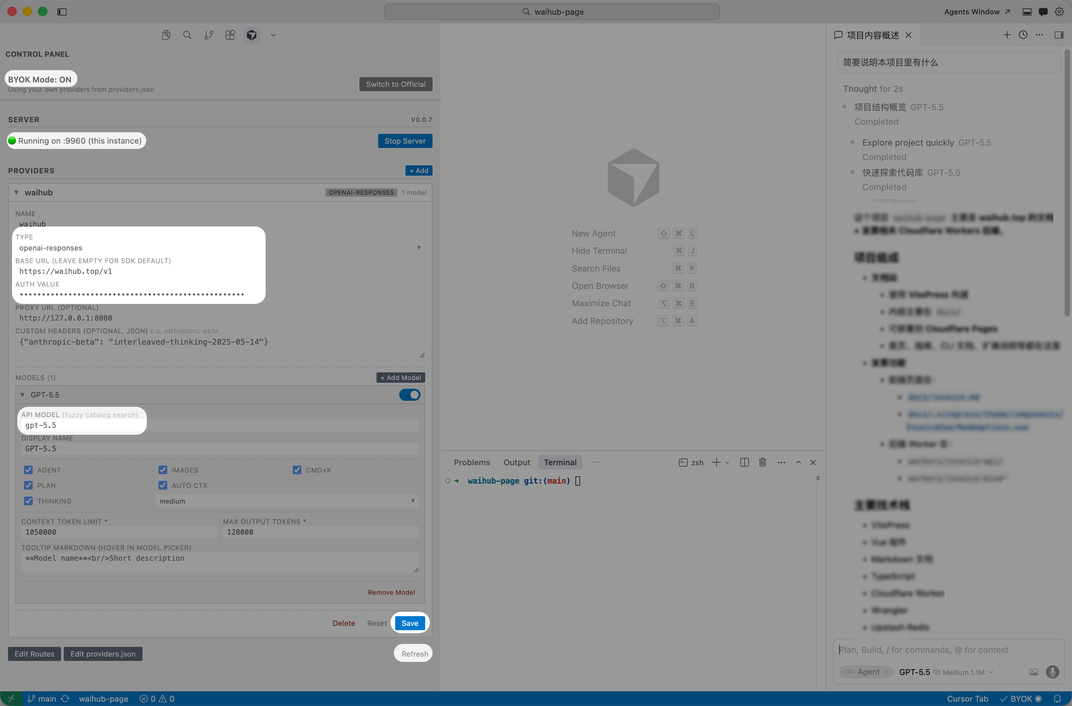Click Switch to Official button

395,84
